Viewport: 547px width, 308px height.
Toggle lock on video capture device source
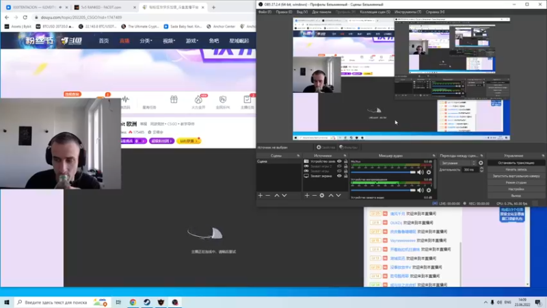pyautogui.click(x=346, y=162)
